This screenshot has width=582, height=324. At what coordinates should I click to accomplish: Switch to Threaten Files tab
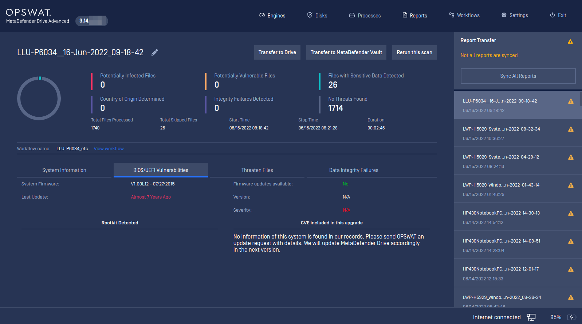(x=257, y=170)
